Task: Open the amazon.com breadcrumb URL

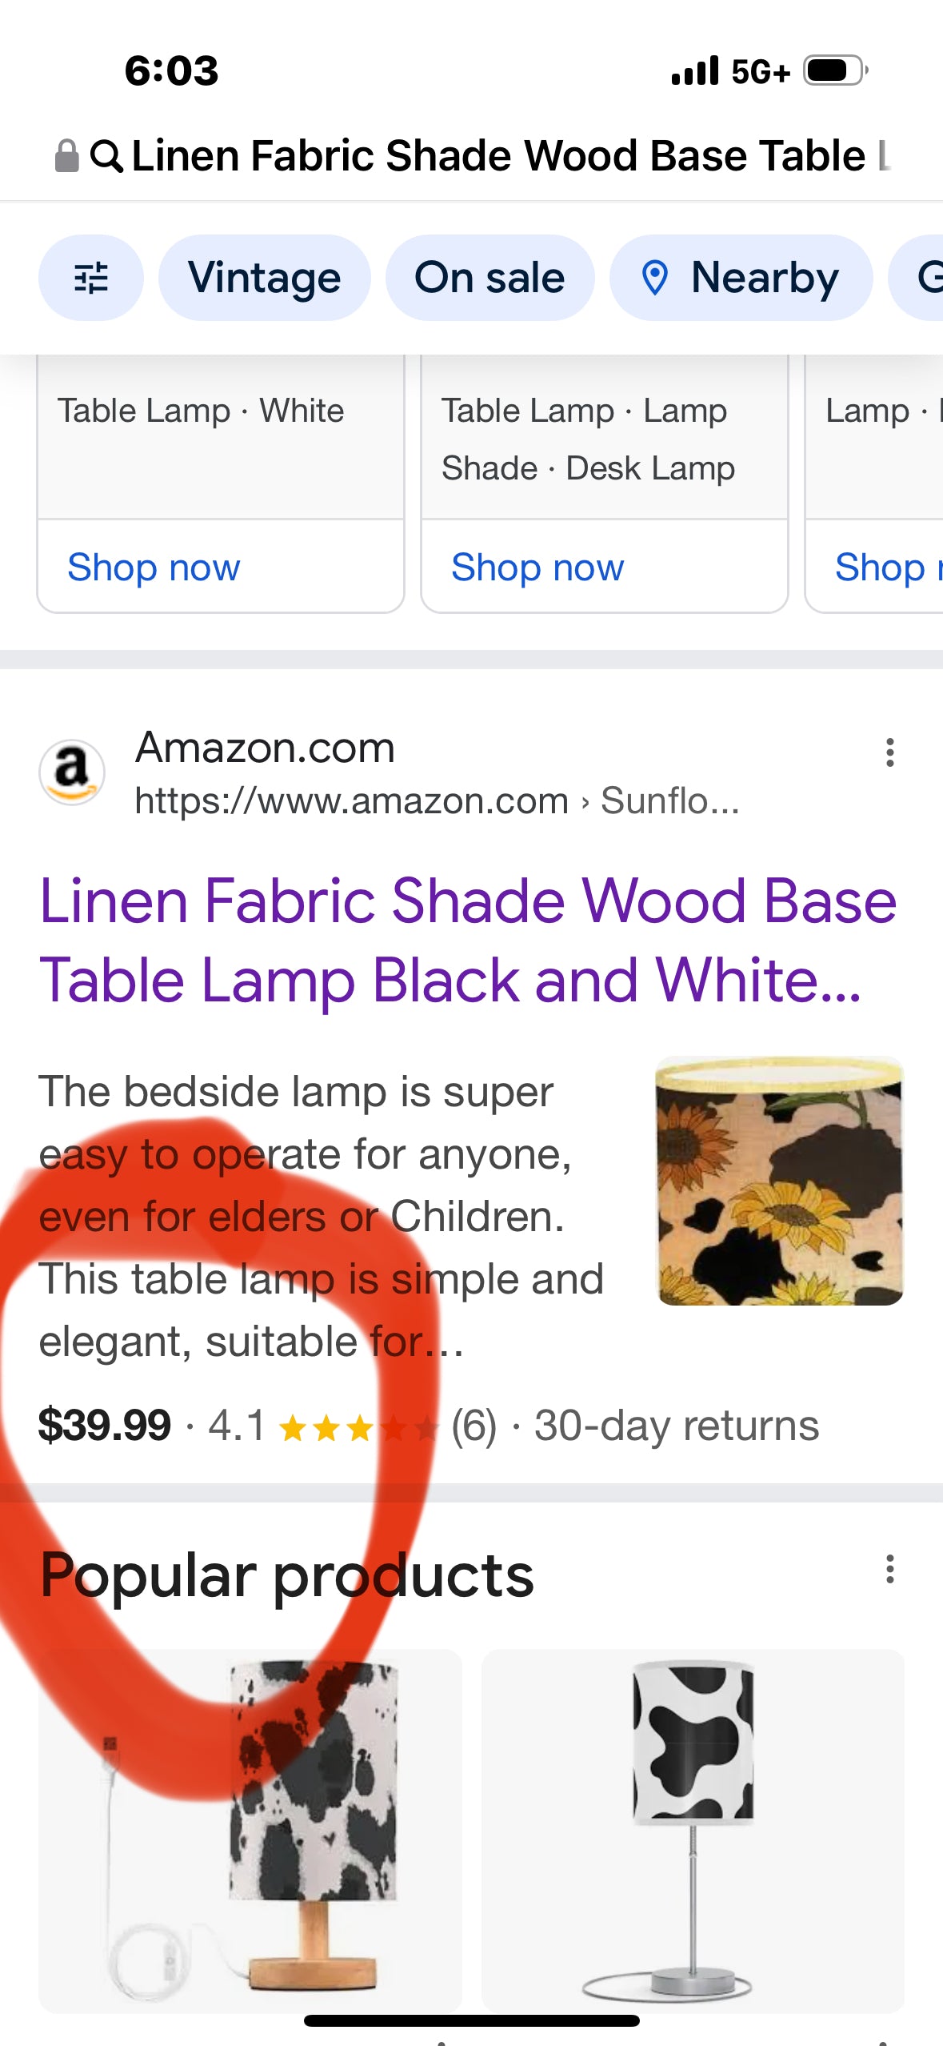Action: point(436,800)
